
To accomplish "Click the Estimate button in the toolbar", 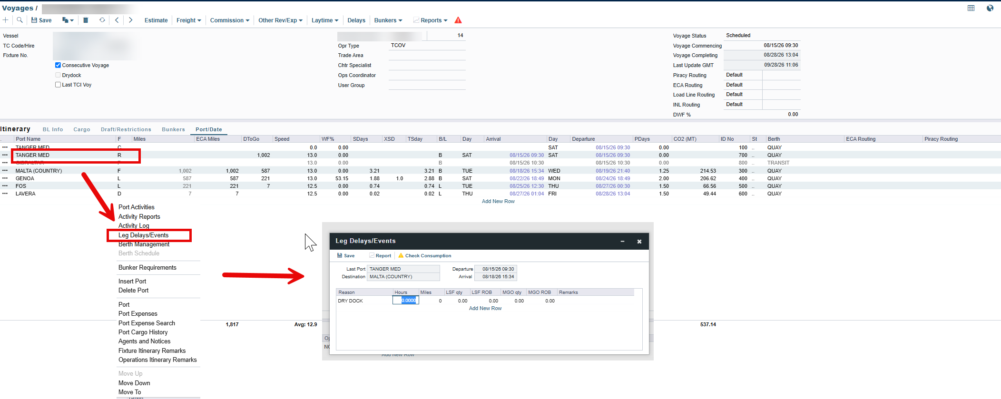I will click(x=156, y=20).
